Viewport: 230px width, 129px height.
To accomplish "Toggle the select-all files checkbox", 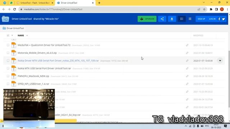I will pyautogui.click(x=8, y=35).
